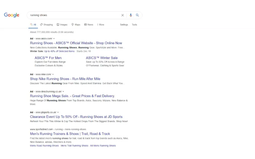Open JD Sports Clearance Event ad
This screenshot has height=159, width=255.
[76, 117]
